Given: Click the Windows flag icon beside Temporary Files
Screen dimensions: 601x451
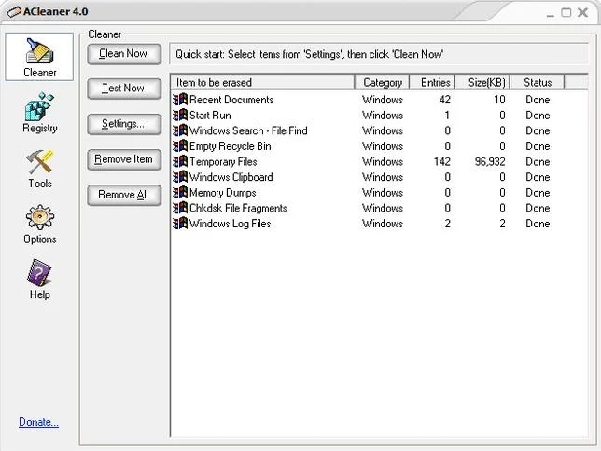Looking at the screenshot, I should point(180,161).
